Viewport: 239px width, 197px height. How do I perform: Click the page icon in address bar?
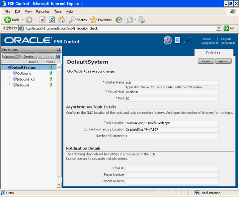click(x=21, y=28)
